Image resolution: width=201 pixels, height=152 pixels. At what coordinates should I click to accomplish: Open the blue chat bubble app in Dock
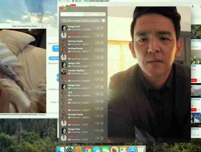pos(96,150)
